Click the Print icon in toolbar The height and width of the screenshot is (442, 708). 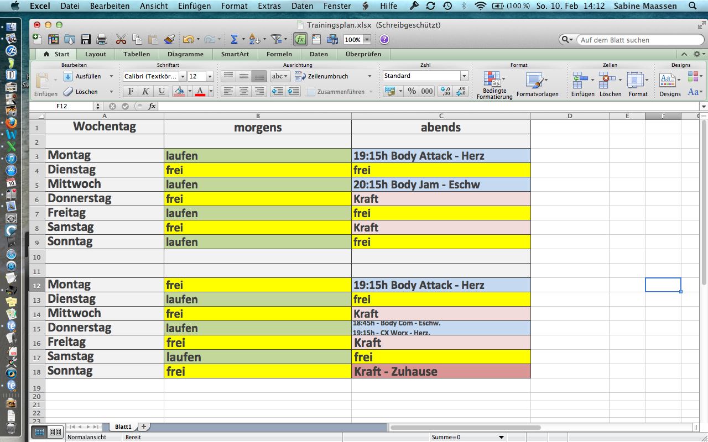click(102, 39)
